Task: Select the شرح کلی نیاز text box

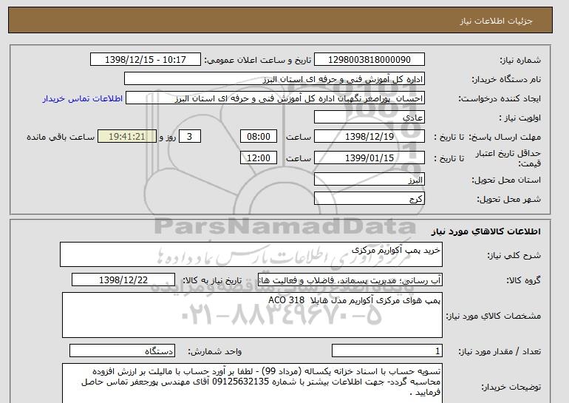Action: coord(251,254)
